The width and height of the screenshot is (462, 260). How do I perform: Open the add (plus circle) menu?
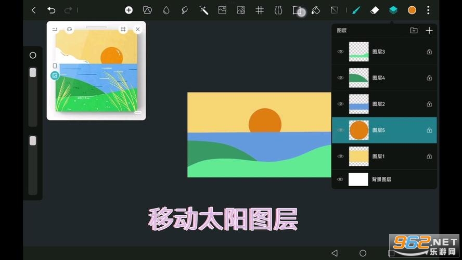[x=129, y=10]
